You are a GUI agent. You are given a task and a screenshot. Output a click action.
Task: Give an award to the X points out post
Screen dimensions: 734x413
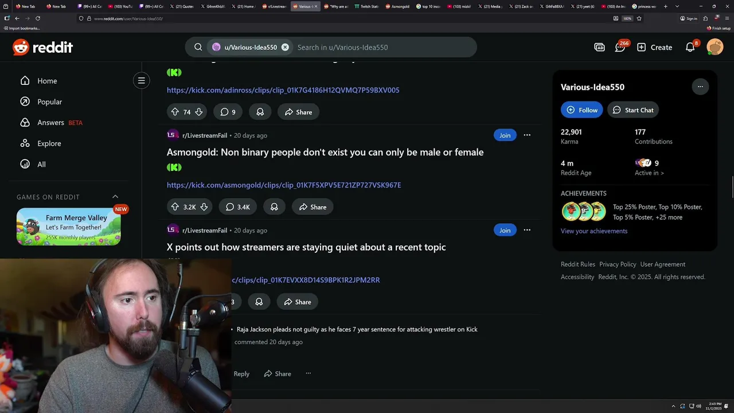click(x=259, y=302)
